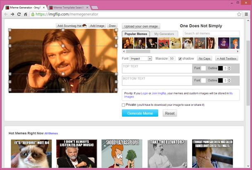Screen dimensions: 252x170
Task: Reload the page with refresh icon
Action: (19, 14)
